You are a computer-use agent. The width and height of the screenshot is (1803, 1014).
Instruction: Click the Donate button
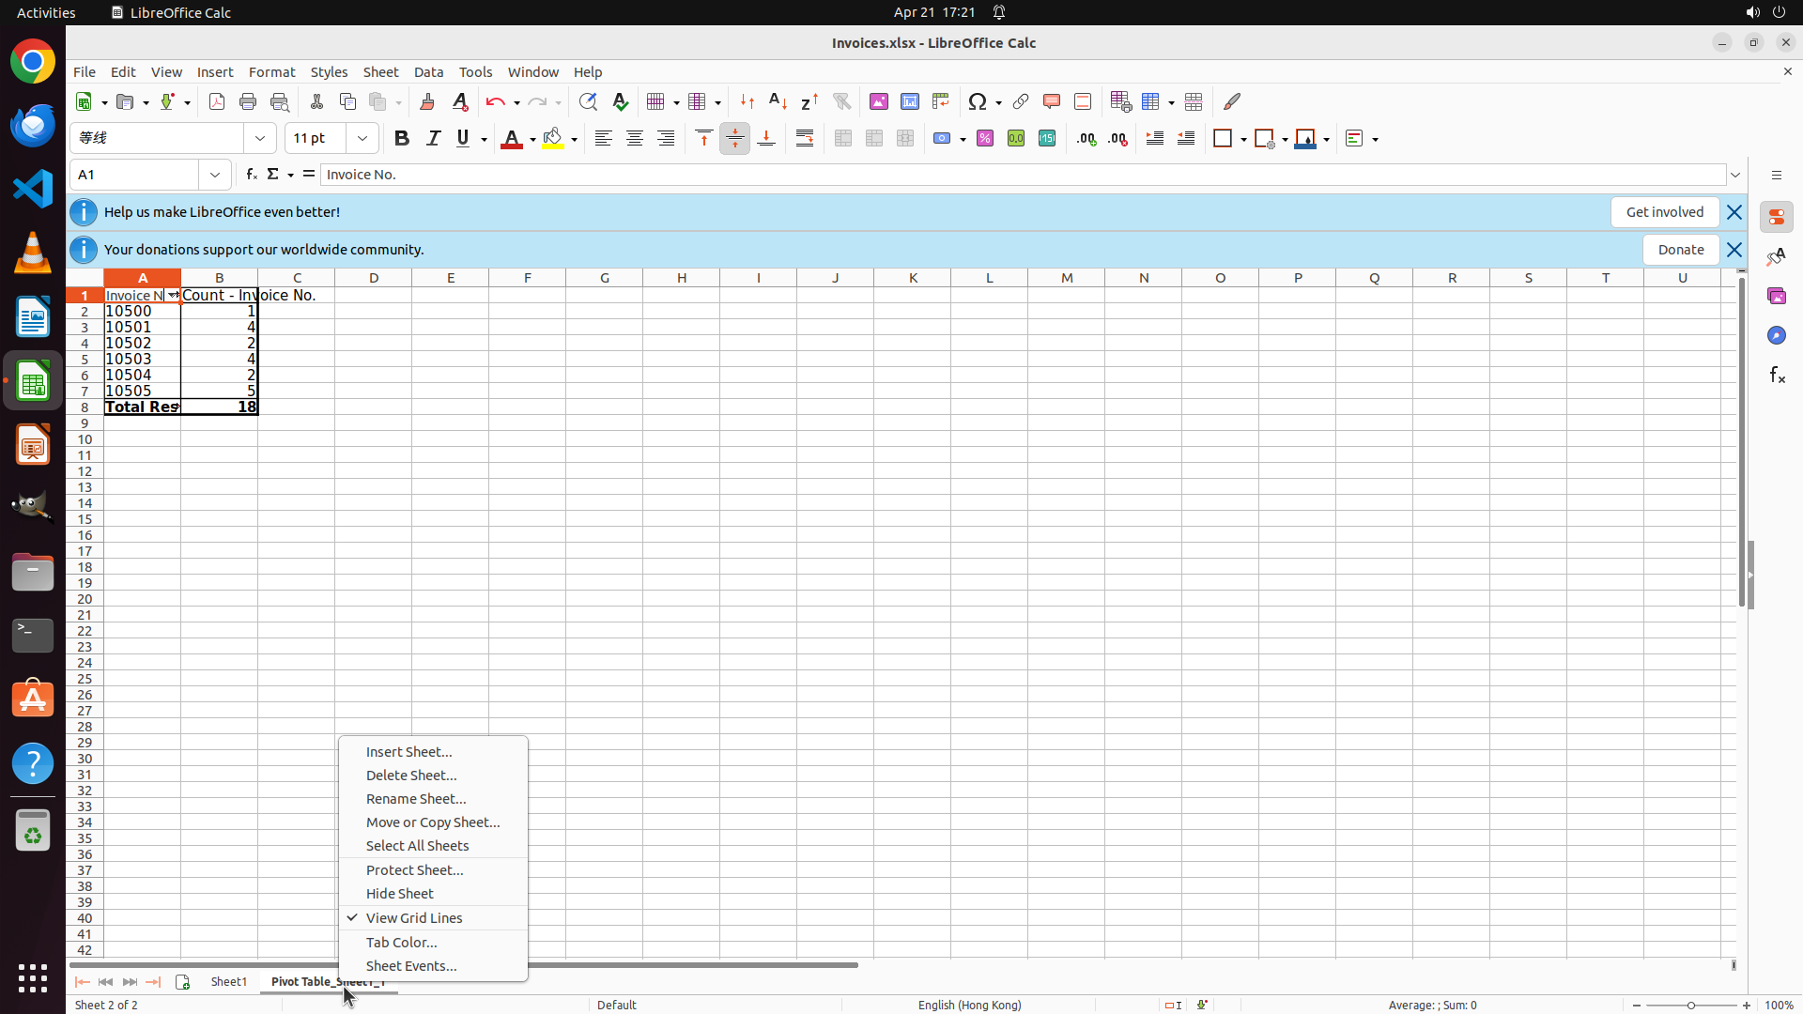point(1680,250)
